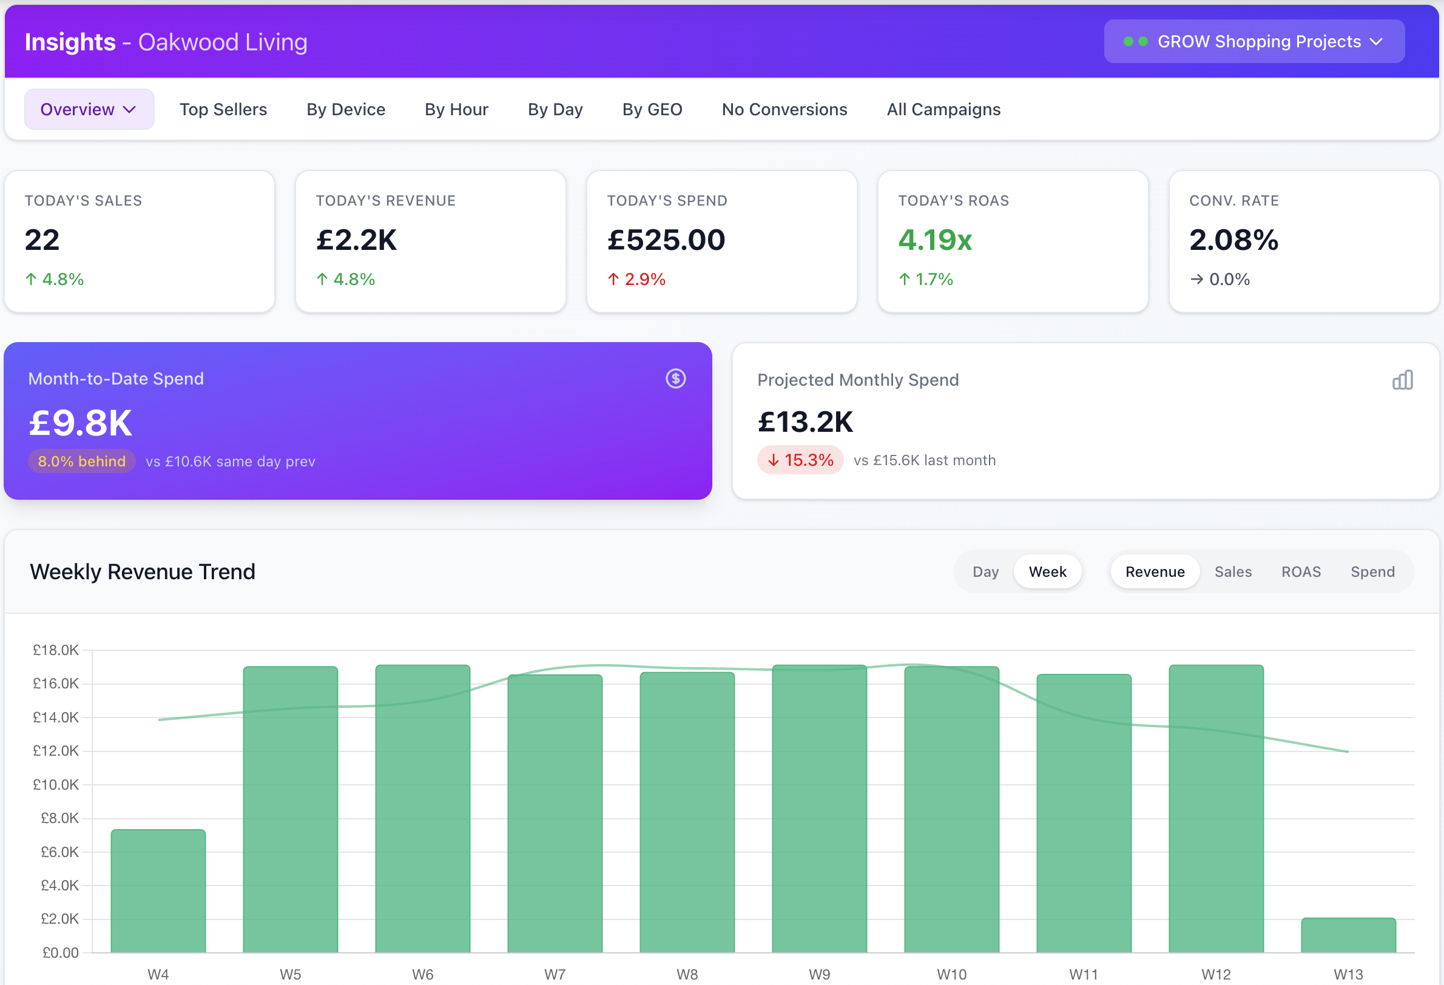Click the 8.0% behind badge
This screenshot has width=1444, height=985.
tap(81, 461)
